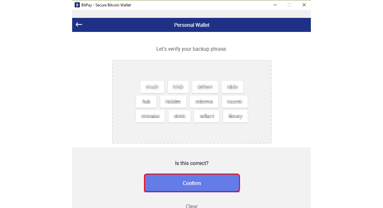Viewport: 383px width, 208px height.
Task: Click the Personal Wallet header title
Action: click(x=192, y=25)
